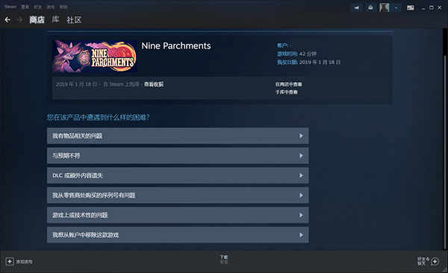
Task: Open the notifications bell icon
Action: (x=370, y=7)
